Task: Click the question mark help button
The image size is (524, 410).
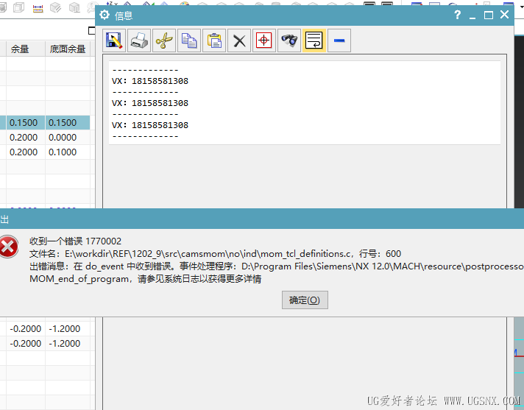Action: pyautogui.click(x=458, y=15)
